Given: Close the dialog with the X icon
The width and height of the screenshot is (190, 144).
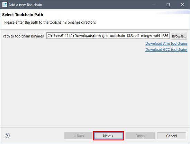Looking at the screenshot, I should (182, 5).
